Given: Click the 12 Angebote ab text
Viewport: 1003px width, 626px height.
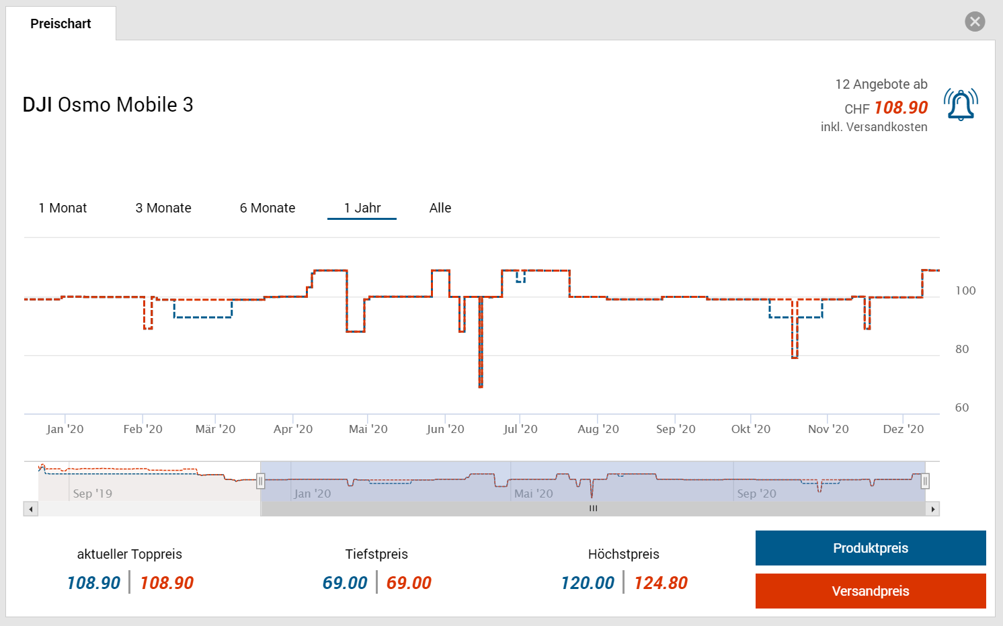Looking at the screenshot, I should point(881,84).
